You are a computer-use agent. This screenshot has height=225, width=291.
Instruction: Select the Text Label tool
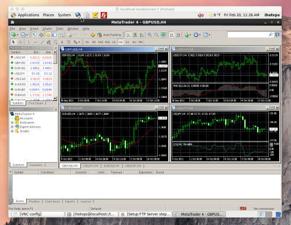pyautogui.click(x=69, y=42)
